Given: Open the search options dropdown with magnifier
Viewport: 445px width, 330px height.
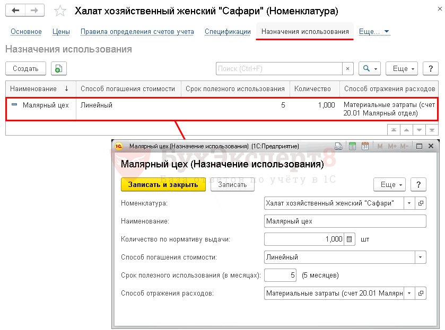Looking at the screenshot, I should pos(370,69).
